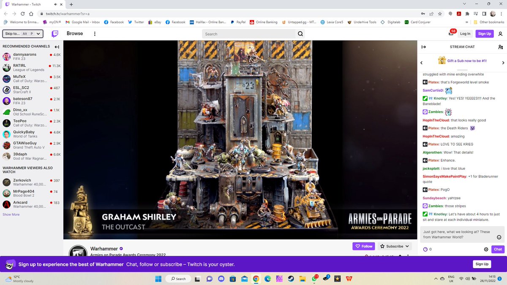Open the chat community users icon
Image resolution: width=507 pixels, height=285 pixels.
501,46
